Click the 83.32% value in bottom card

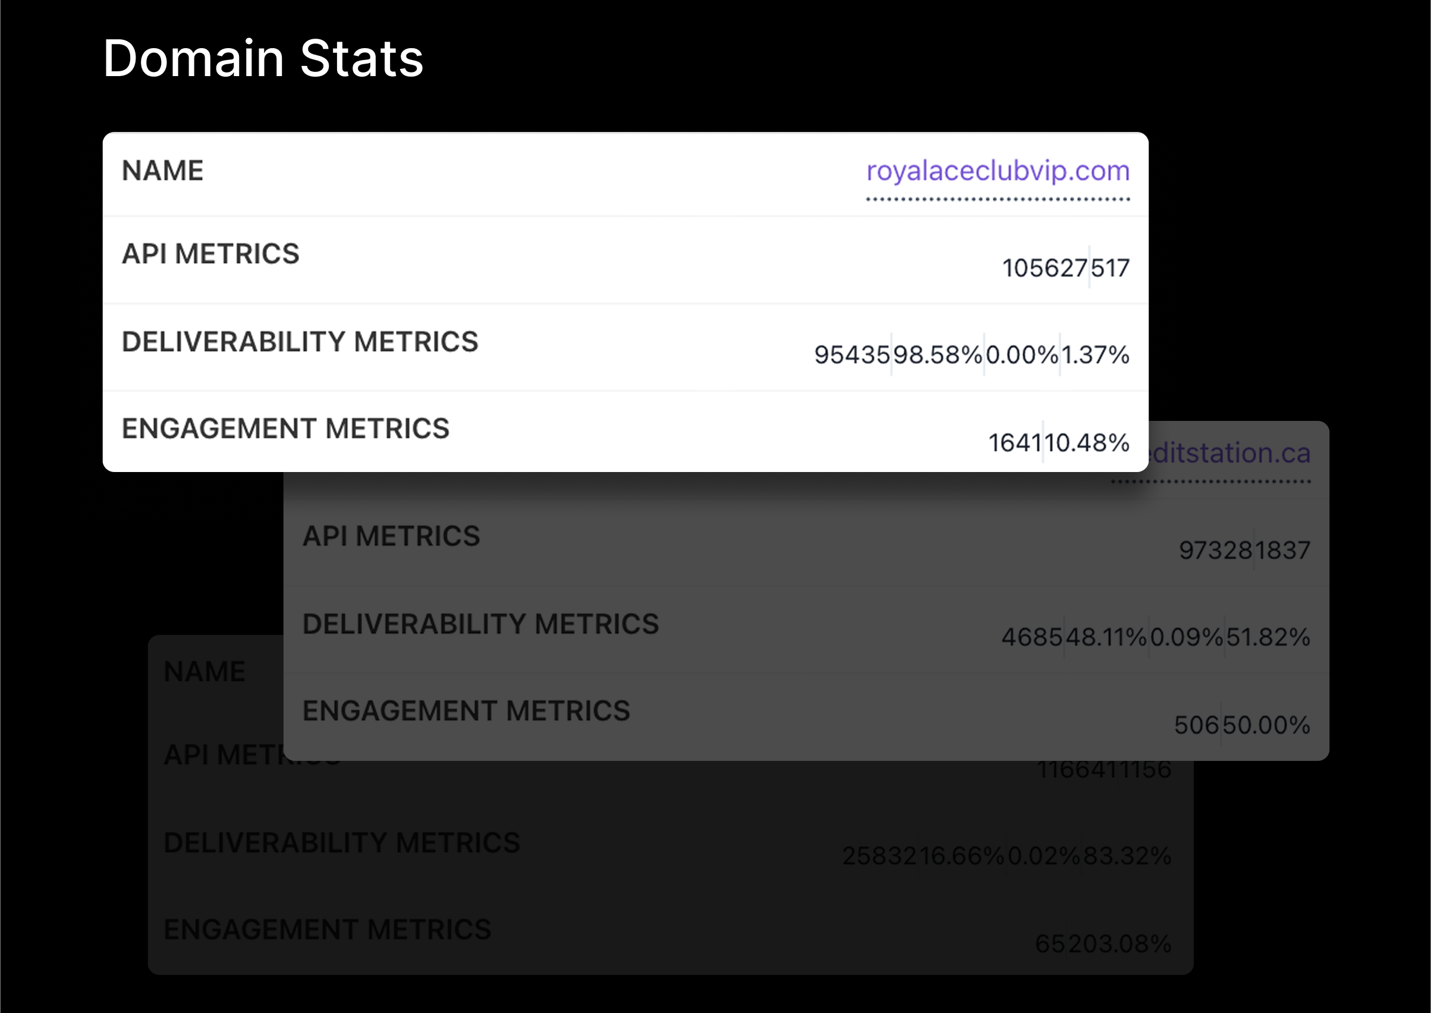pyautogui.click(x=1127, y=856)
